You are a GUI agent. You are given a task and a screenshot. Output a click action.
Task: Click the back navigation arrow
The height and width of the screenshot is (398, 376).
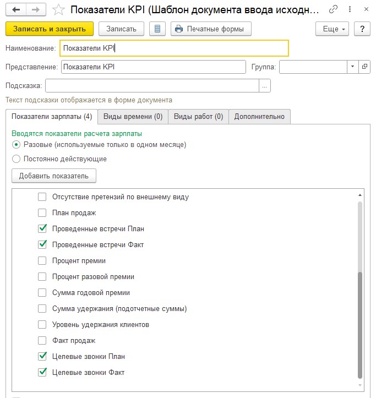click(x=16, y=10)
